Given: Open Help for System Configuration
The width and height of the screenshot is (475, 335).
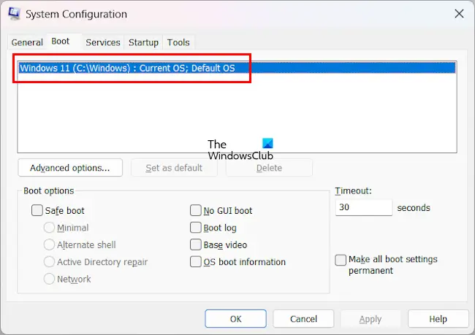Looking at the screenshot, I should click(438, 319).
